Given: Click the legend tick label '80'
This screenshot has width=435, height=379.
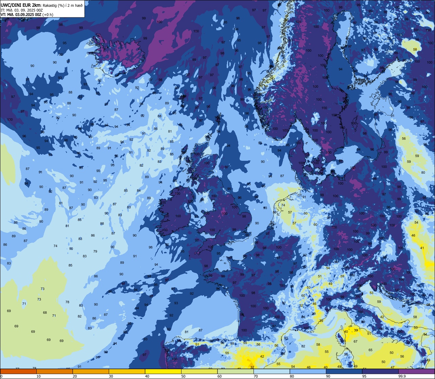Looking at the screenshot, I should 292,376.
